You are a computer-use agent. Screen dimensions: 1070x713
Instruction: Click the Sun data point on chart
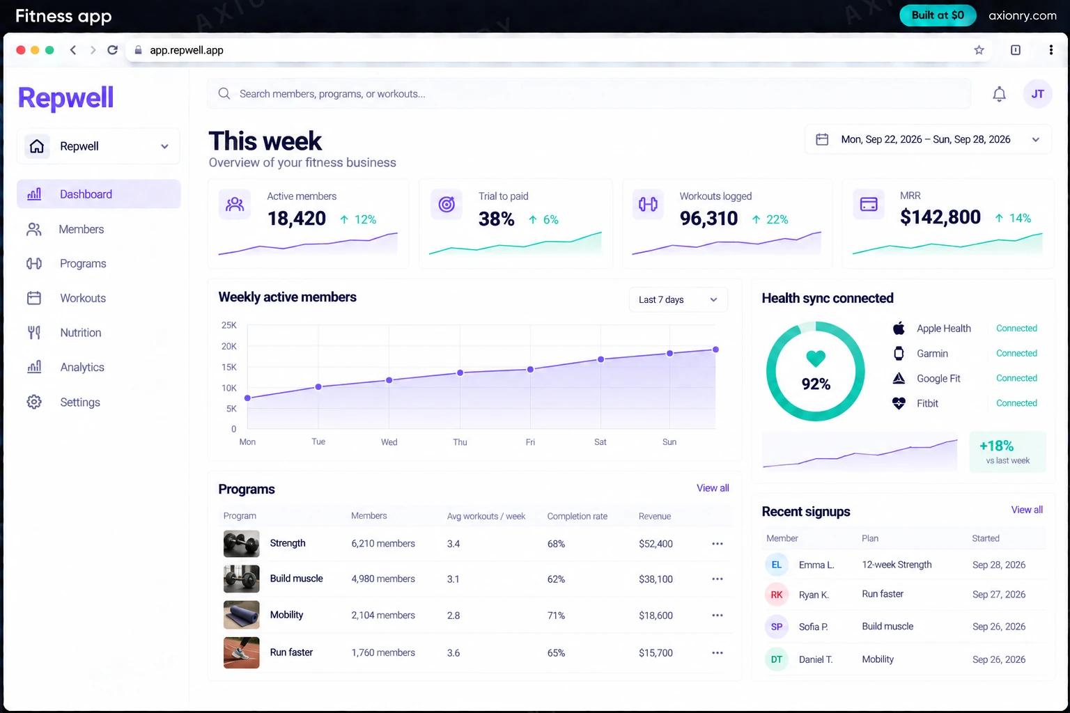[x=669, y=353]
